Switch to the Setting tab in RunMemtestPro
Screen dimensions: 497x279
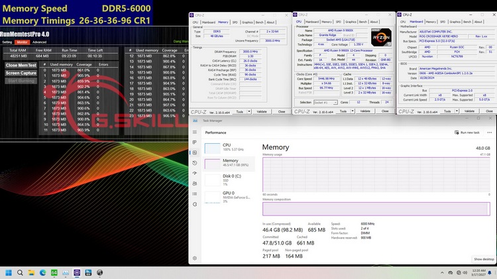tap(7, 42)
